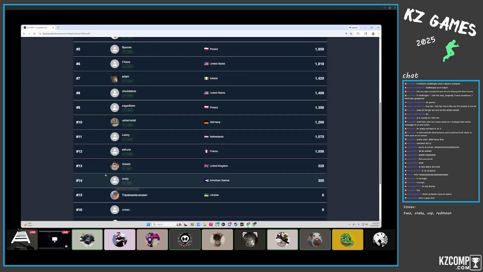The height and width of the screenshot is (272, 483).
Task: Click player name cheddabob in row #8
Action: click(129, 91)
